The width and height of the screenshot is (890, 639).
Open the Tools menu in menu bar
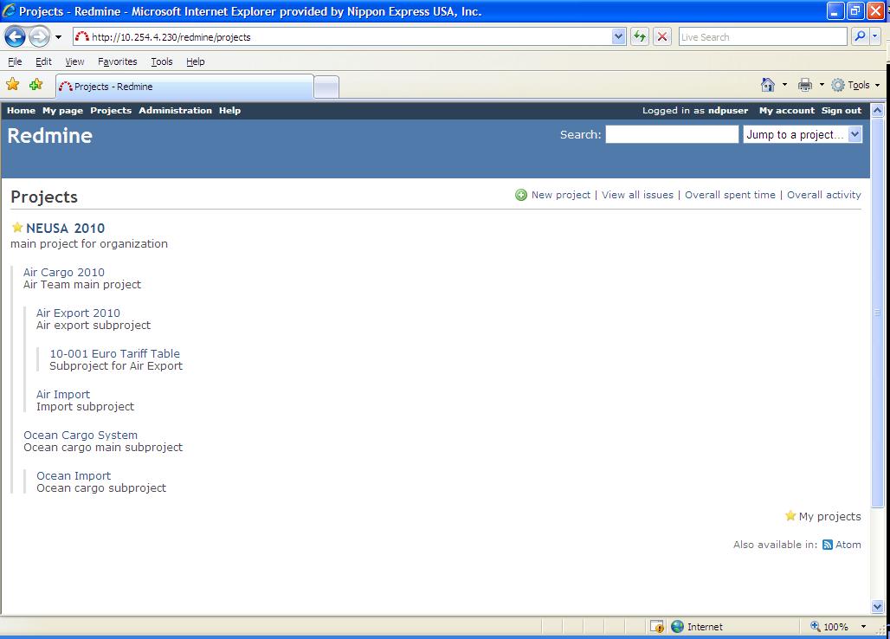(x=161, y=61)
